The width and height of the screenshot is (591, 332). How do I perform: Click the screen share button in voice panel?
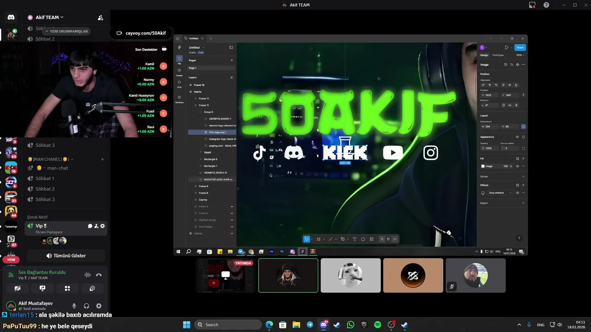(x=42, y=288)
